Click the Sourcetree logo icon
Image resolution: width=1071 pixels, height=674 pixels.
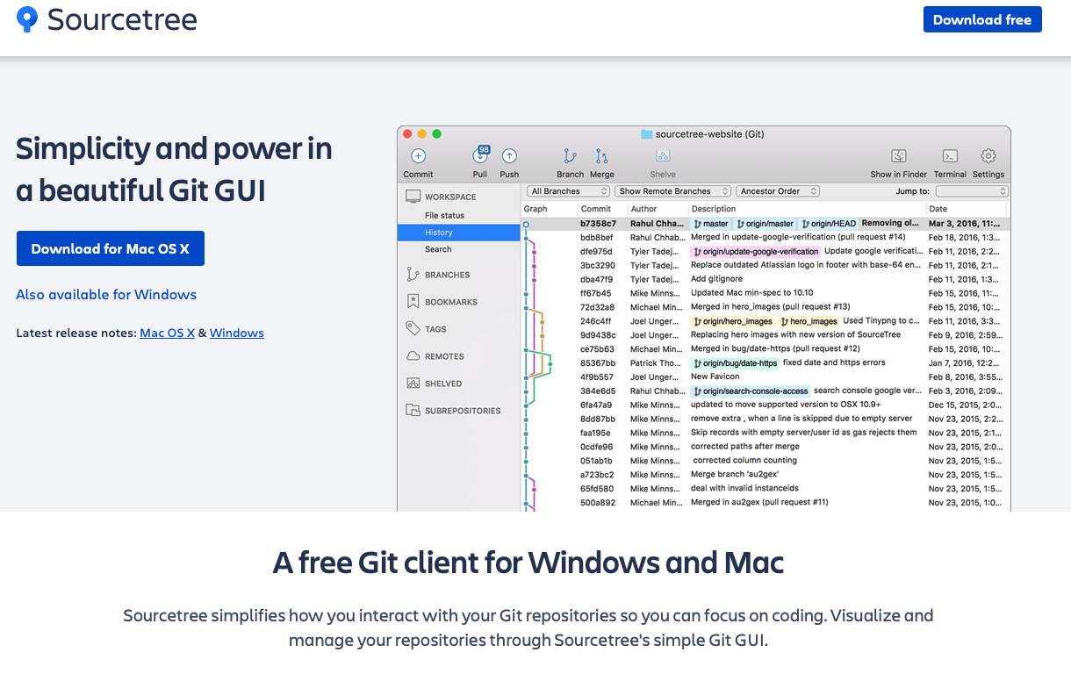[x=27, y=19]
